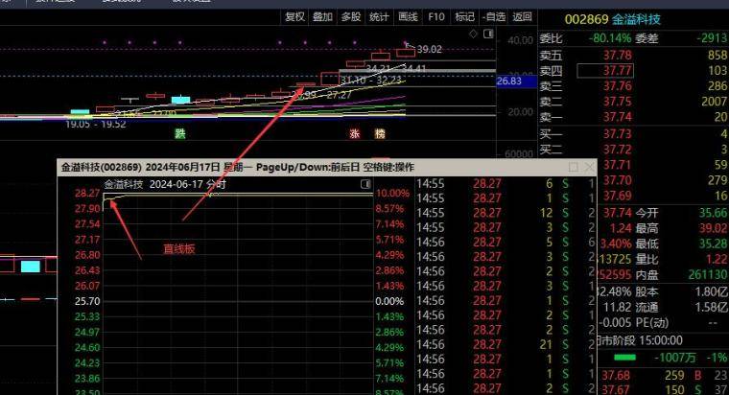Click the 19.05 - 19.52 label on K-line
The width and height of the screenshot is (729, 395).
pos(95,124)
